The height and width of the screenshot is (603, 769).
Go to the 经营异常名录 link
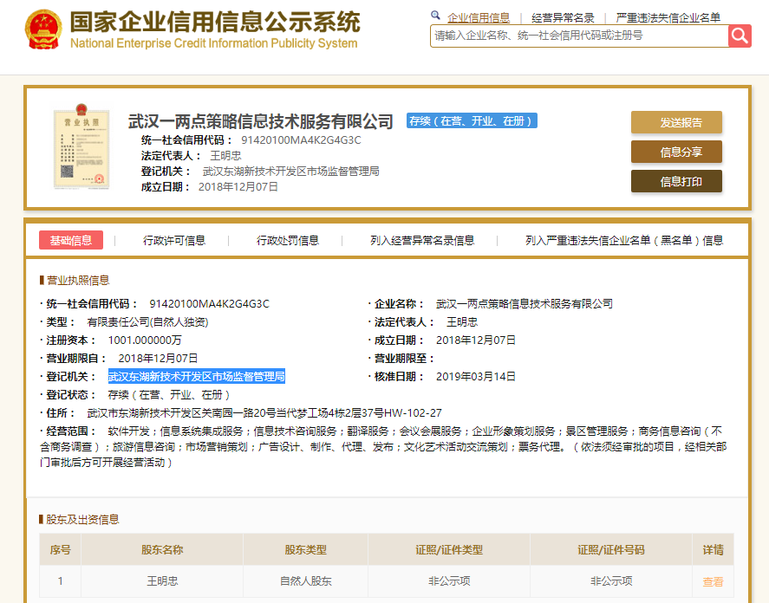[x=563, y=17]
